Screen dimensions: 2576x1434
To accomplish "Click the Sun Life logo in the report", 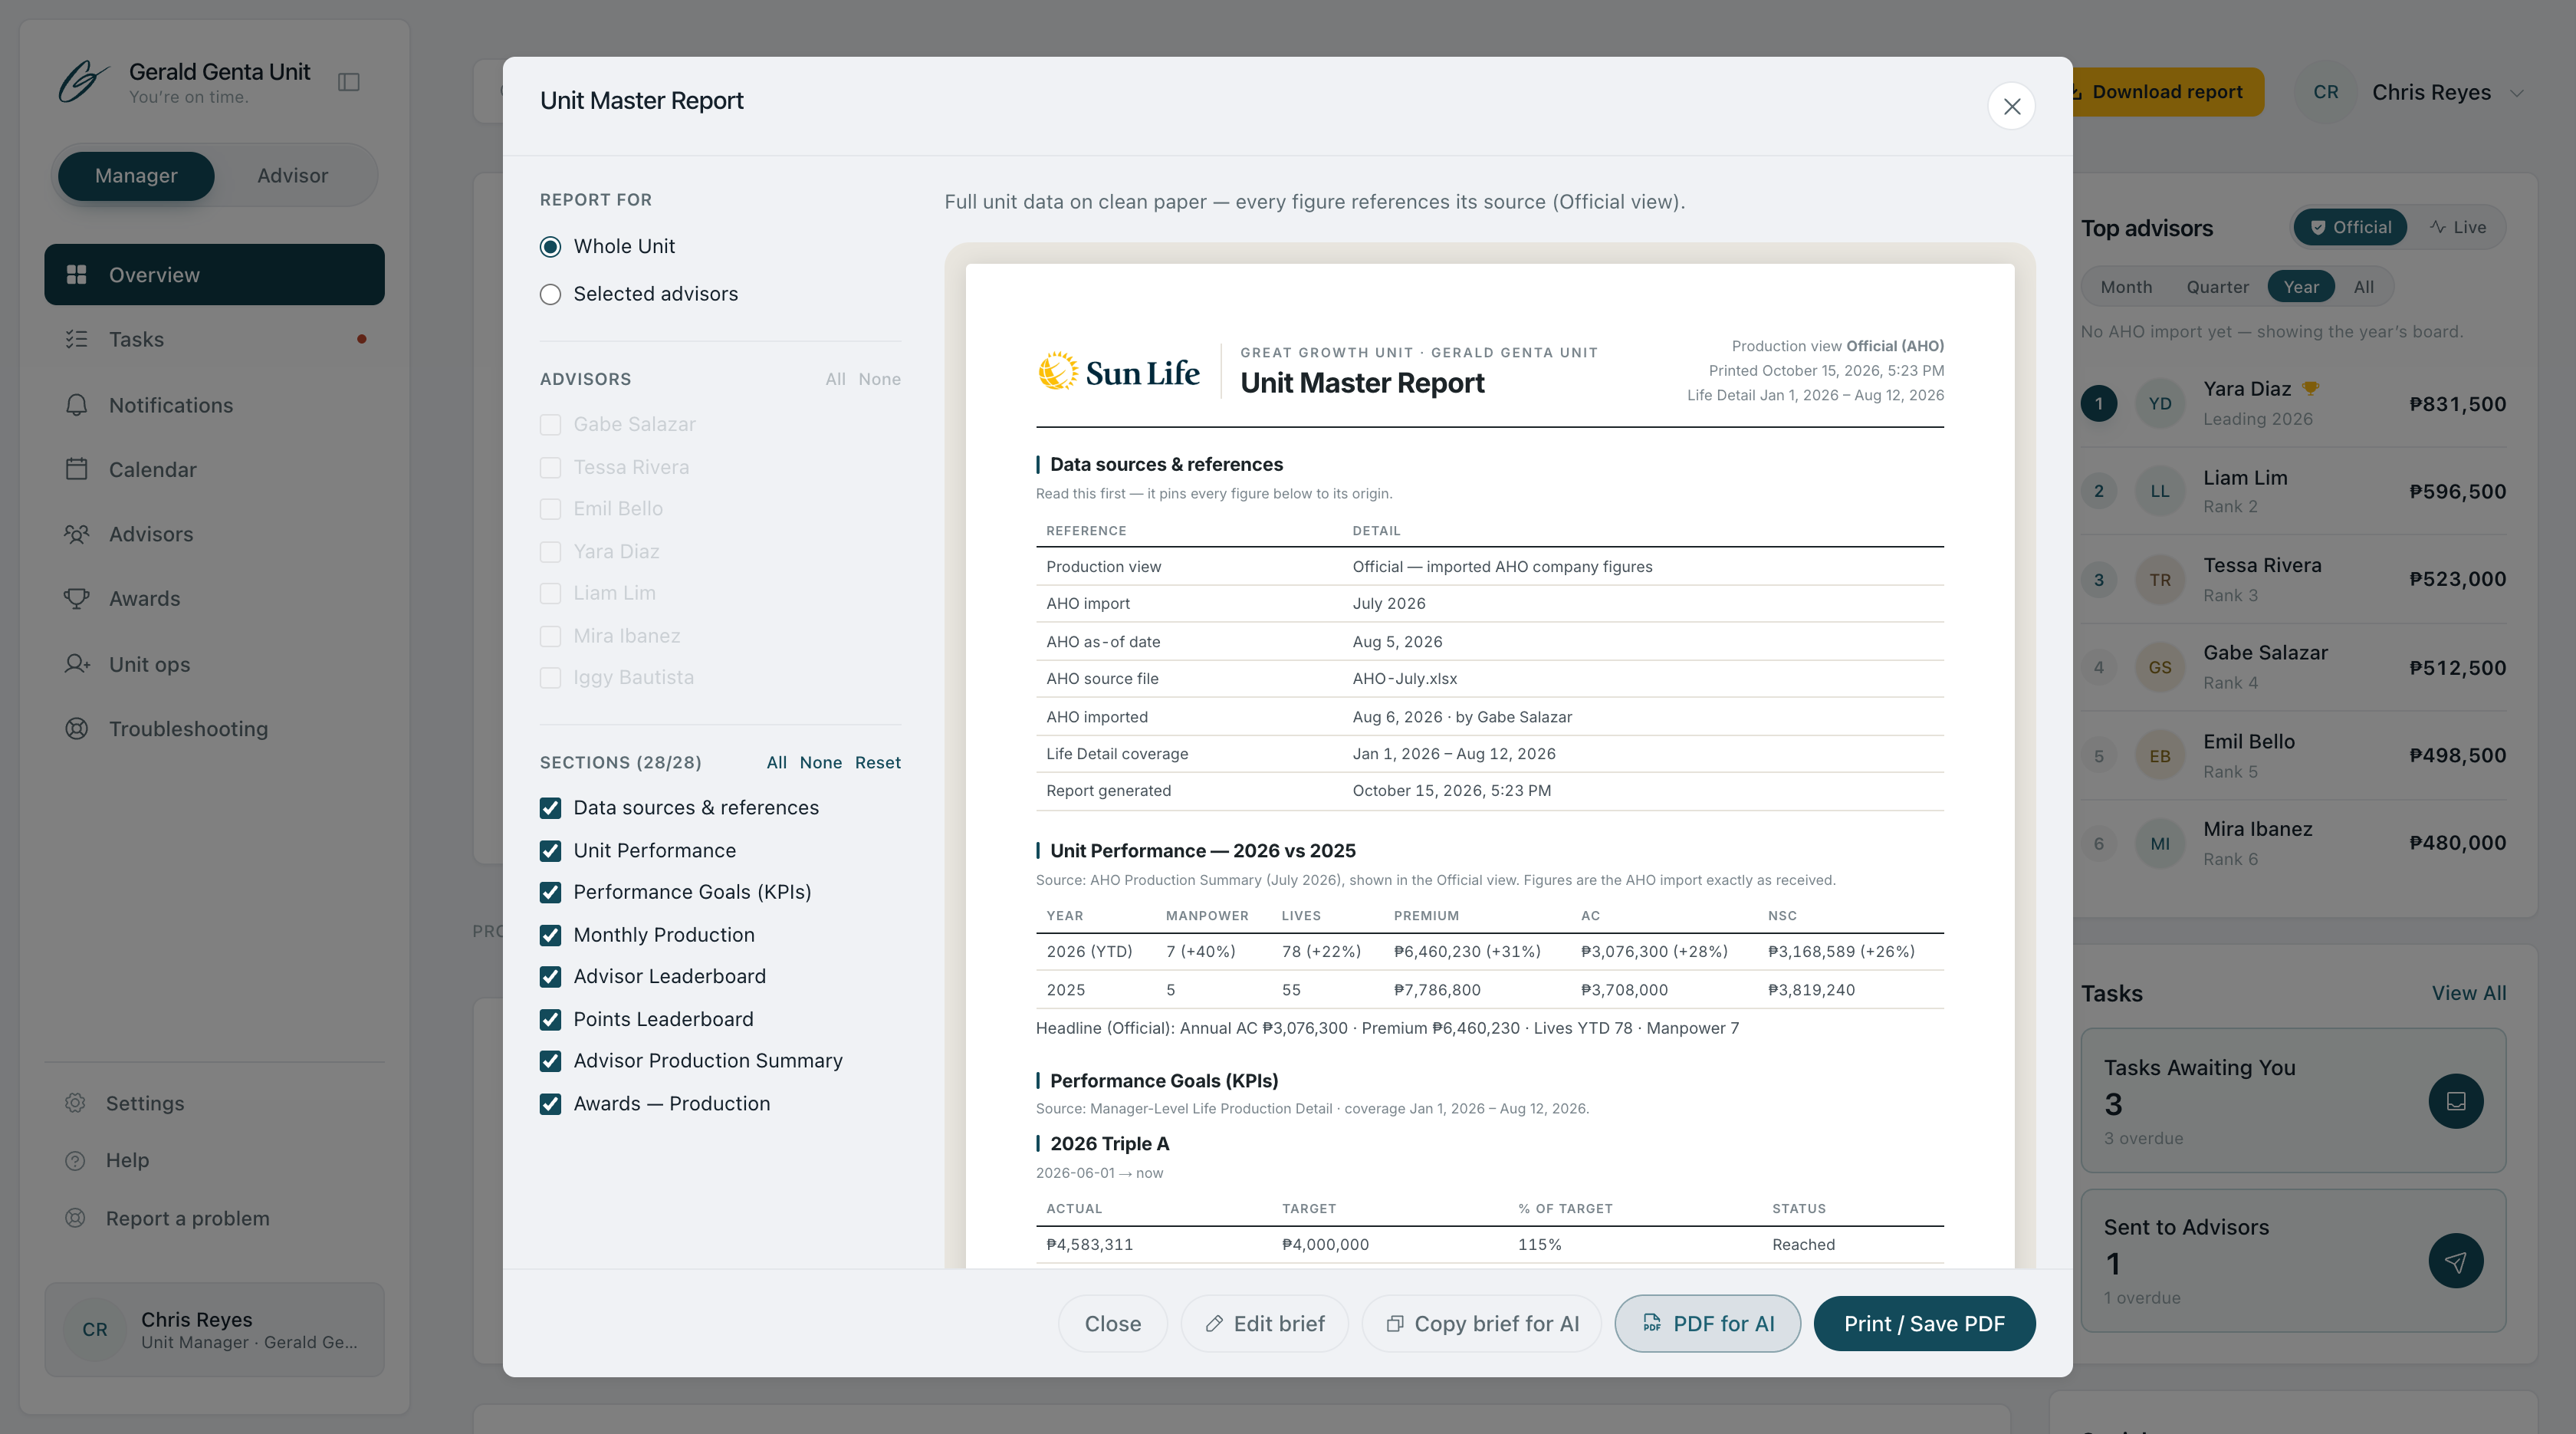I will (x=1118, y=372).
